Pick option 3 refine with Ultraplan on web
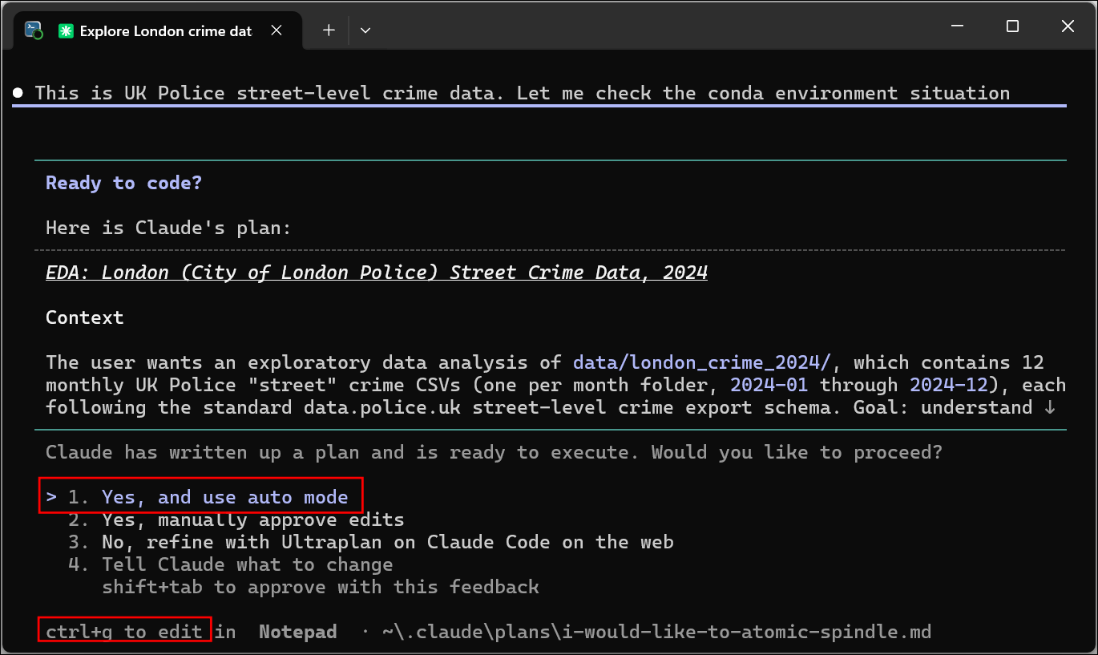This screenshot has width=1098, height=655. (x=370, y=542)
